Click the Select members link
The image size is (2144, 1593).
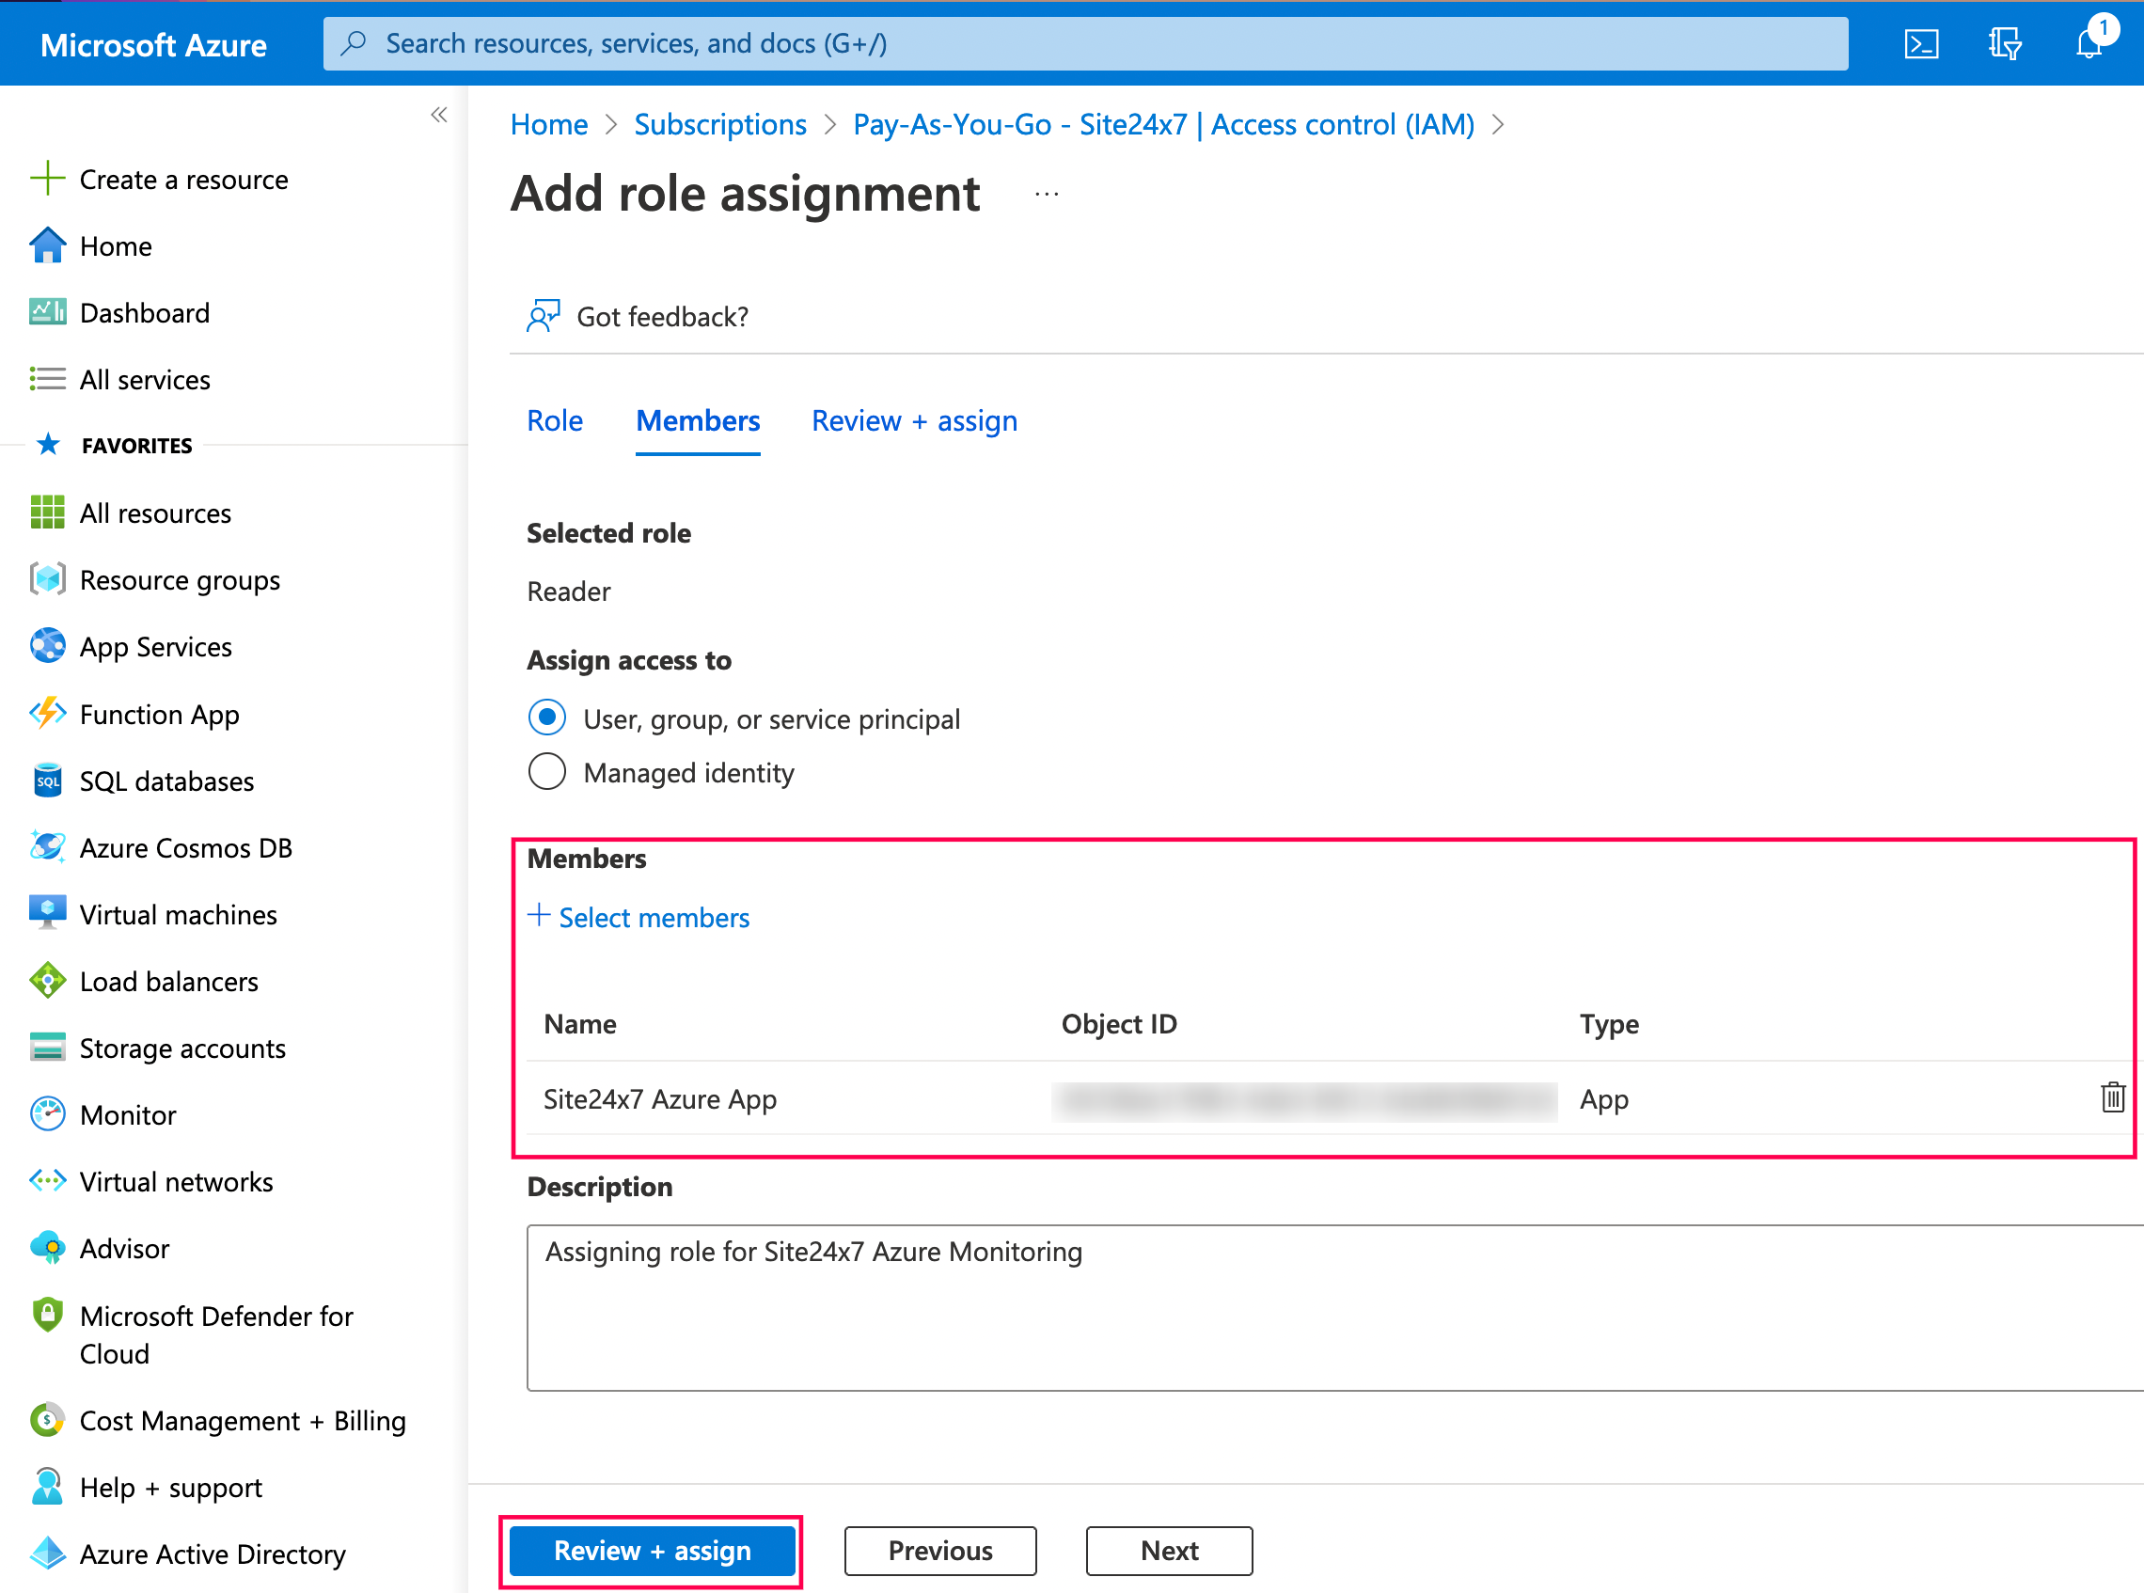pos(639,917)
